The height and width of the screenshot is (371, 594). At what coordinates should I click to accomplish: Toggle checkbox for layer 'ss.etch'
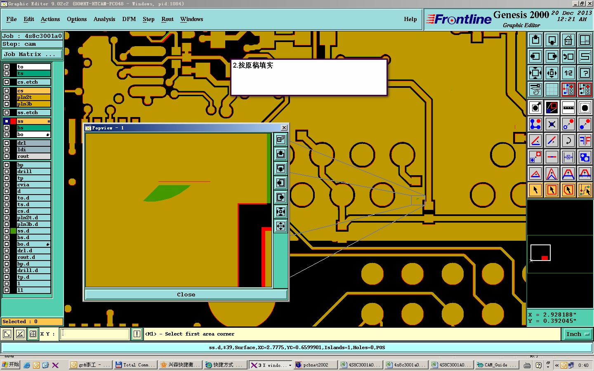7,113
